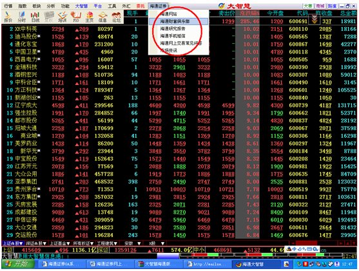Select 海通研究报告 in the dropdown menu
The width and height of the screenshot is (359, 271).
[x=173, y=28]
